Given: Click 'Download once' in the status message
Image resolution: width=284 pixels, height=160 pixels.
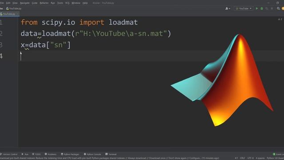Looking at the screenshot, I should tap(157, 158).
